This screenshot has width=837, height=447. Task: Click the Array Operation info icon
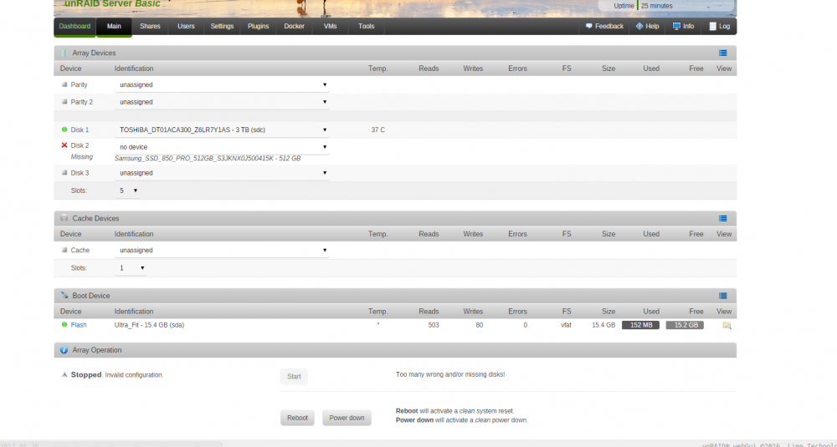[x=64, y=350]
